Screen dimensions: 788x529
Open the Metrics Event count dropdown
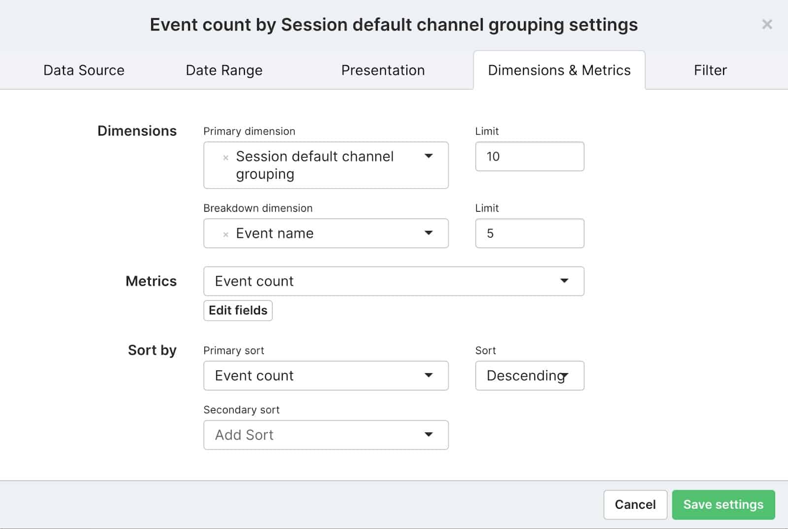click(x=394, y=281)
